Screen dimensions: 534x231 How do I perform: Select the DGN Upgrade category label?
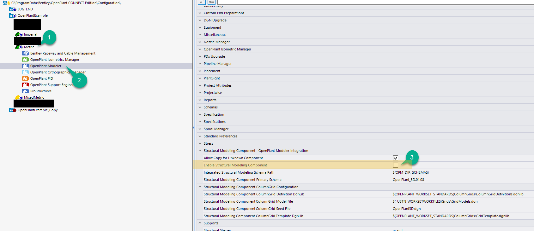[x=215, y=20]
